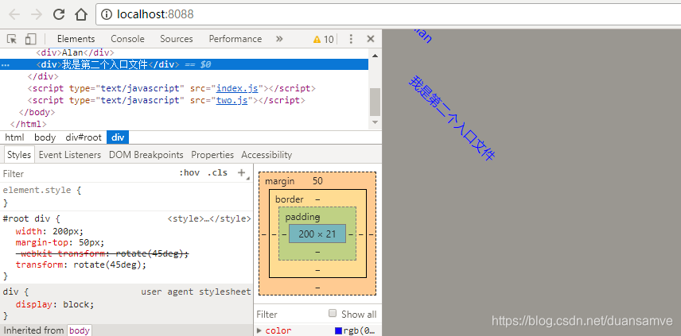Screen dimensions: 681x336
Task: View site information icon in address bar
Action: click(107, 14)
